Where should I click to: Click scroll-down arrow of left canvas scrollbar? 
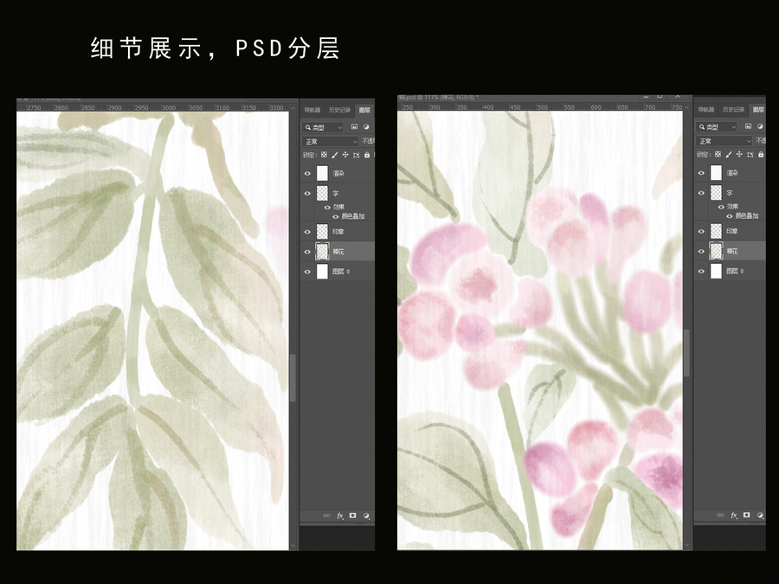tap(293, 545)
